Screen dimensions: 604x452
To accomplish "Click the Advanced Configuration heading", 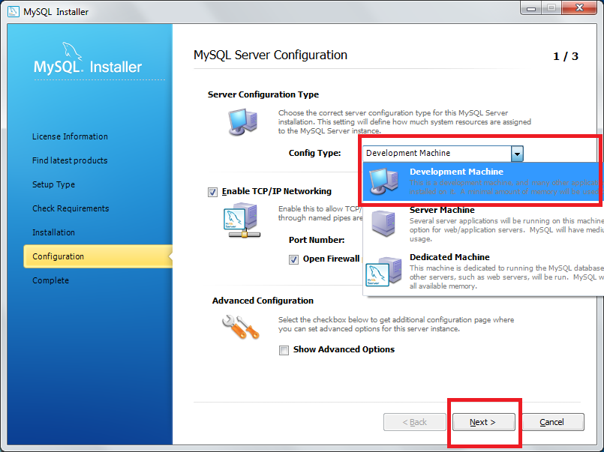I will [x=263, y=301].
